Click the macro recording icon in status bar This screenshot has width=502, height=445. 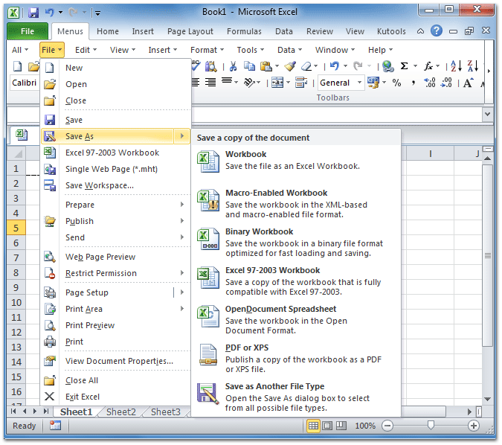point(55,426)
